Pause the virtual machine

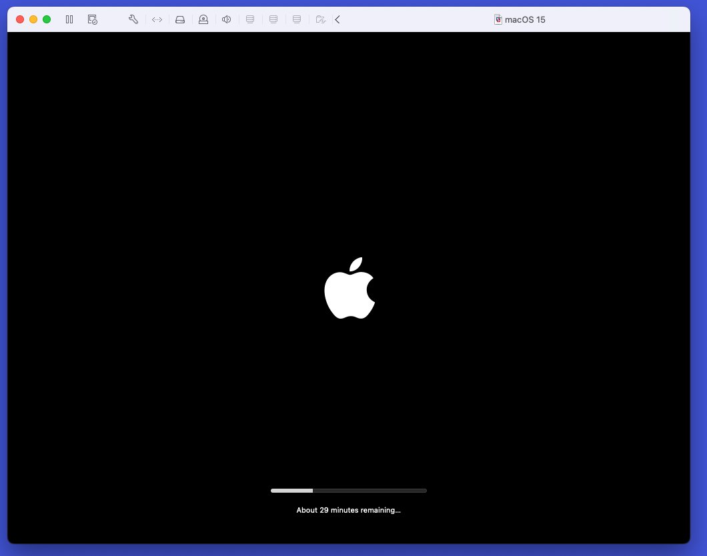click(x=69, y=19)
